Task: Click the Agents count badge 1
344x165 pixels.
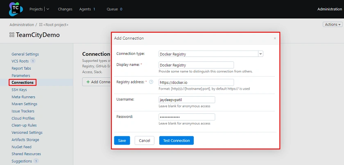Action: [x=94, y=9]
